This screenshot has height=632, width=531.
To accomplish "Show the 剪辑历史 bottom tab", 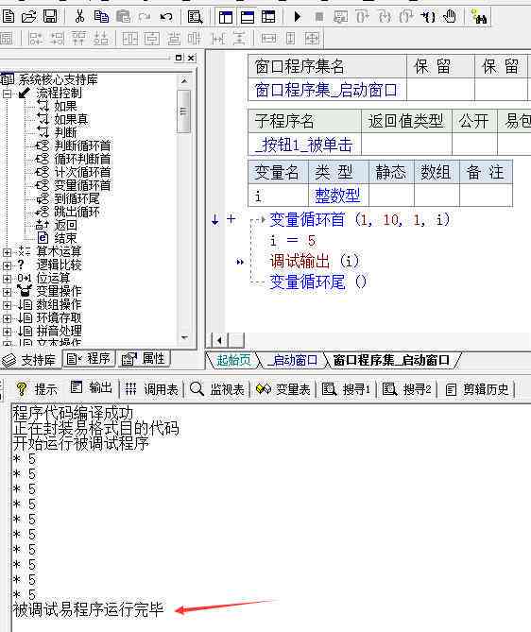I will (x=476, y=389).
